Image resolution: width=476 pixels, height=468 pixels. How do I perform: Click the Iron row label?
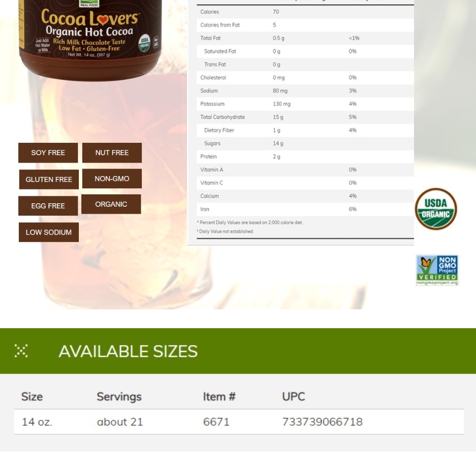205,209
